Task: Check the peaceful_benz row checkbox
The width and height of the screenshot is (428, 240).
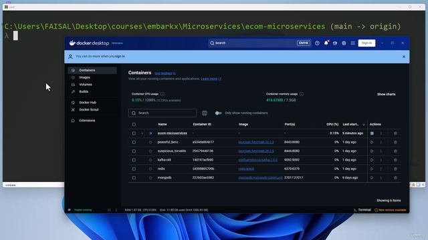Action: coord(134,142)
